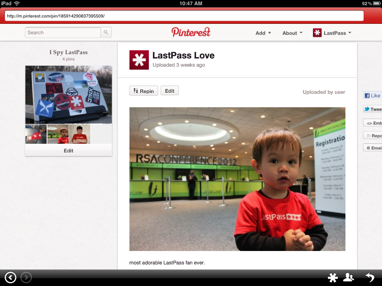The image size is (382, 286).
Task: Open the LastPass asterisk icon in bottom toolbar
Action: coord(333,278)
